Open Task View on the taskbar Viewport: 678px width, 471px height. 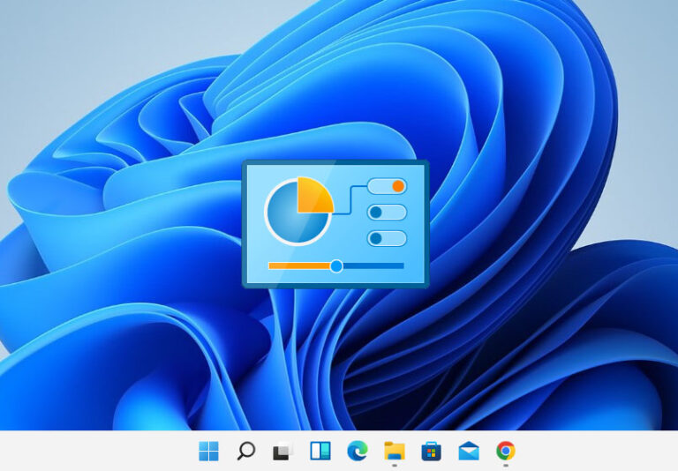(282, 451)
